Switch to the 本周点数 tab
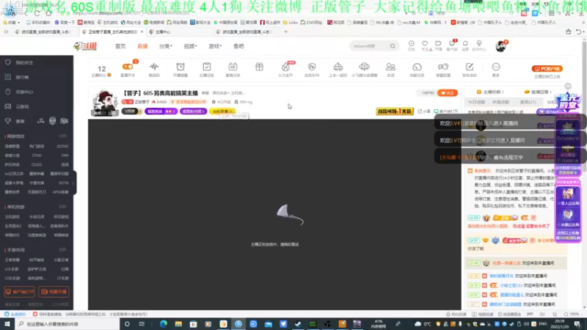The height and width of the screenshot is (330, 587). (x=500, y=102)
